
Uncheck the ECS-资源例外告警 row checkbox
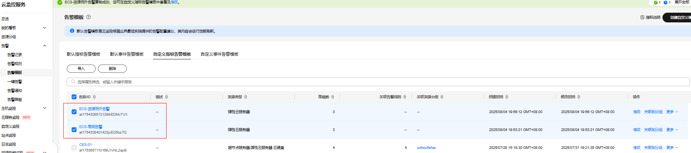pos(74,112)
